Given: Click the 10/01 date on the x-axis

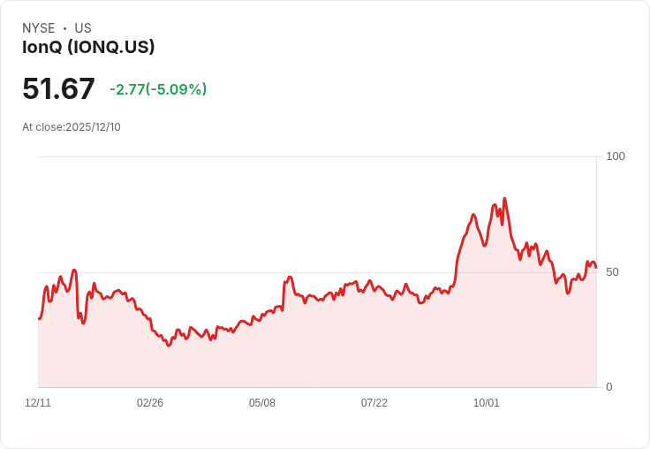Looking at the screenshot, I should coord(487,403).
